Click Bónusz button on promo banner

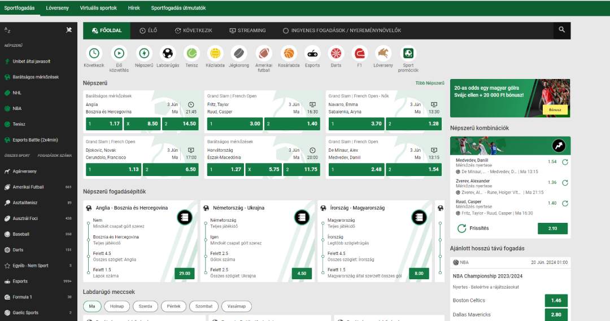click(x=555, y=109)
